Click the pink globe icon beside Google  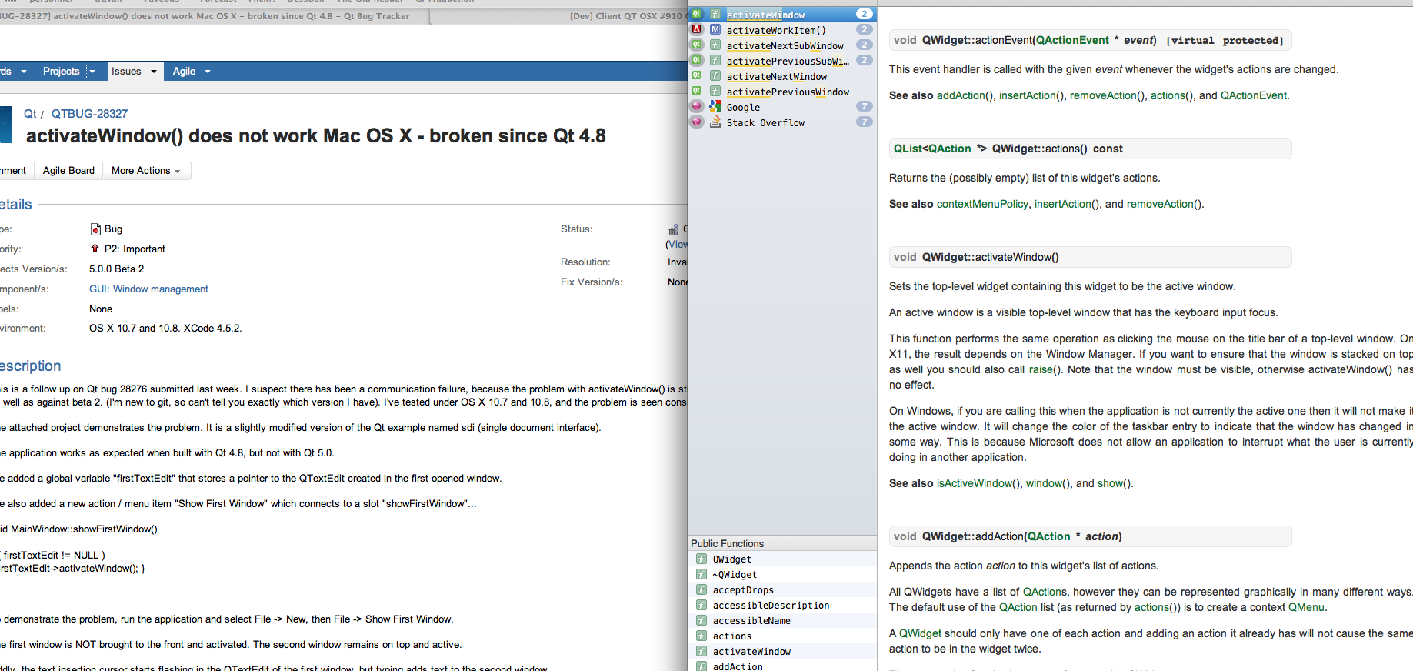click(697, 106)
